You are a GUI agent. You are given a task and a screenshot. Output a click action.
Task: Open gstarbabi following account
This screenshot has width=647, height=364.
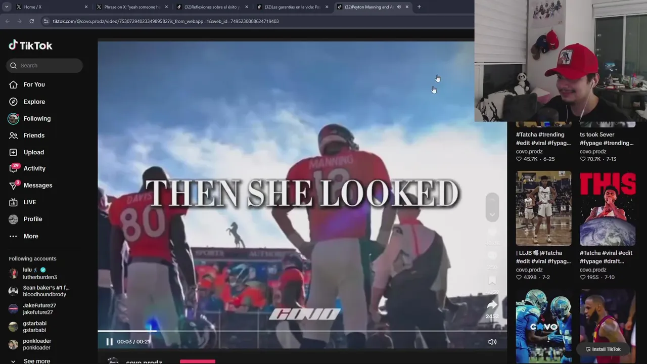coord(28,327)
